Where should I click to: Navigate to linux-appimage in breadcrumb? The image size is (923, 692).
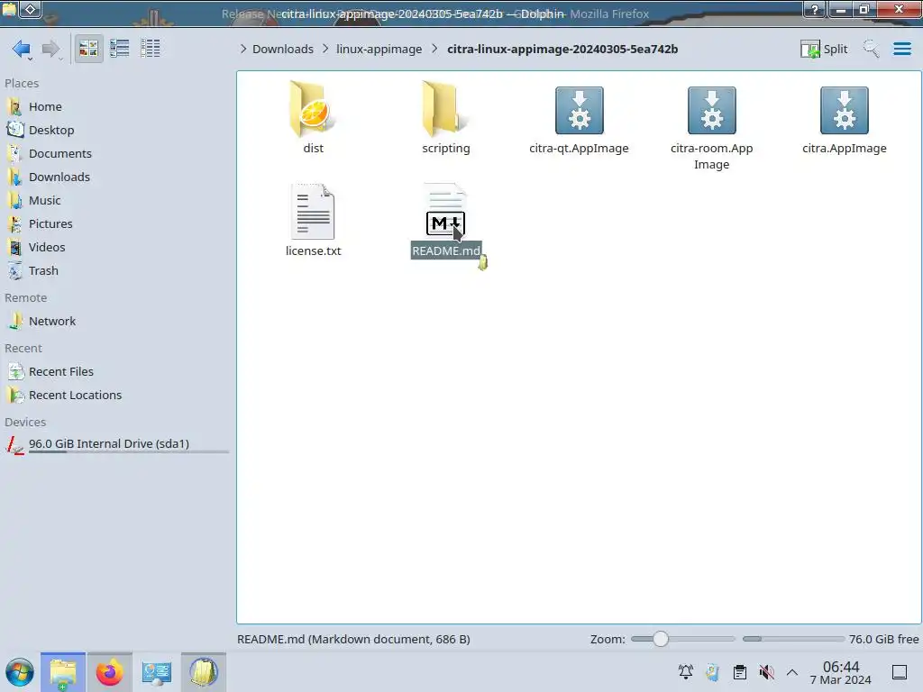(379, 49)
